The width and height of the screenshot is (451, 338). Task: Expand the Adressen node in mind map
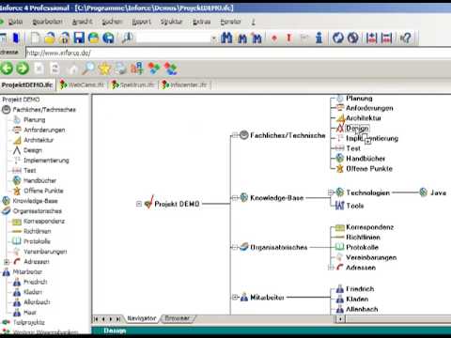tap(331, 268)
